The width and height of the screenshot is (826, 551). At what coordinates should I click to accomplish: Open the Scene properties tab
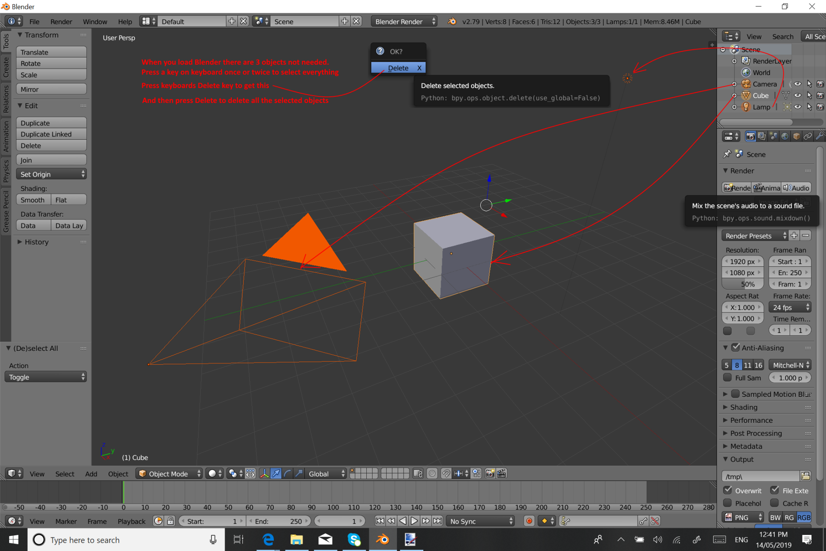774,136
